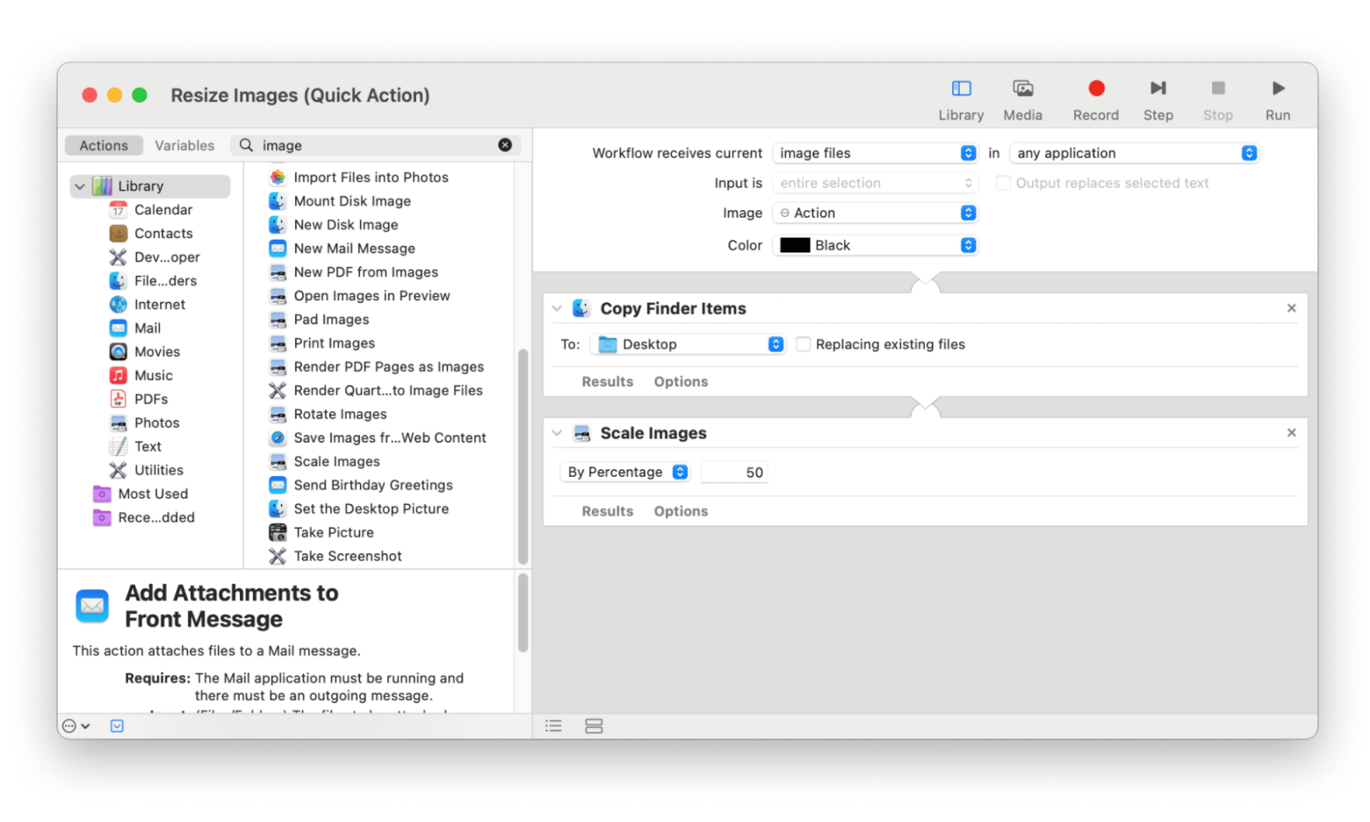
Task: Select the Photos library category
Action: [x=156, y=423]
